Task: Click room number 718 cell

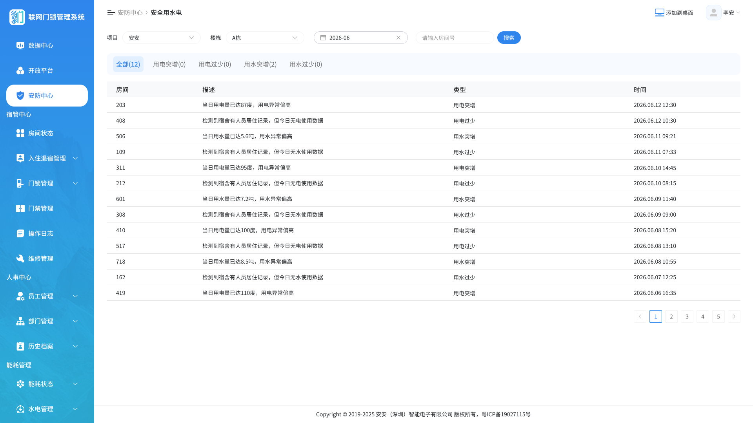Action: click(121, 262)
